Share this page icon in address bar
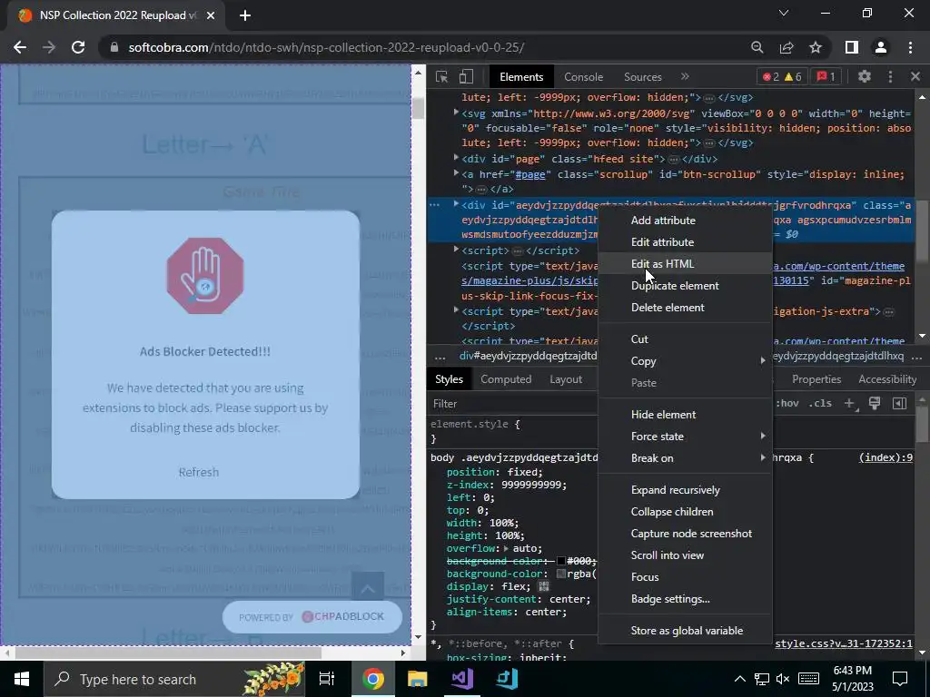This screenshot has height=697, width=930. tap(787, 47)
